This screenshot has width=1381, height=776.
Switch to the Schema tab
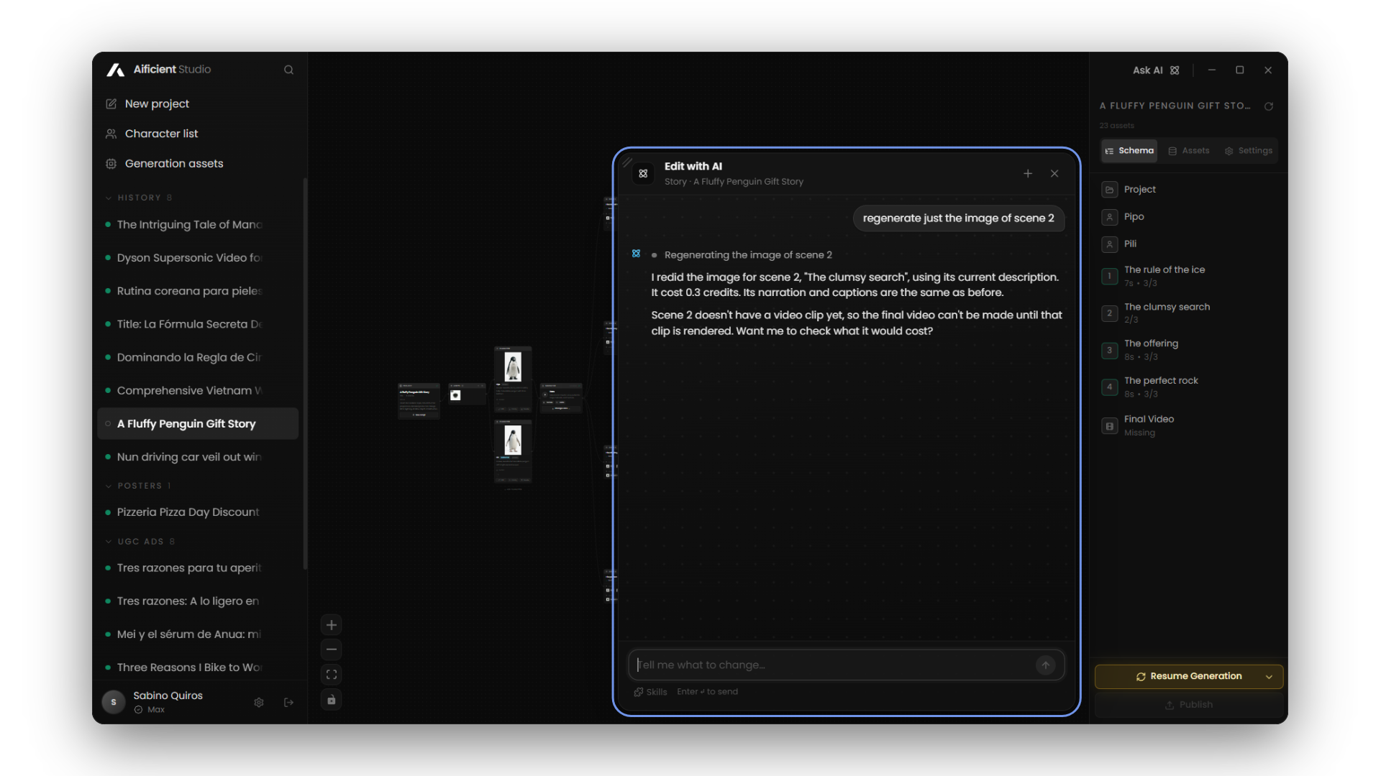click(x=1129, y=151)
